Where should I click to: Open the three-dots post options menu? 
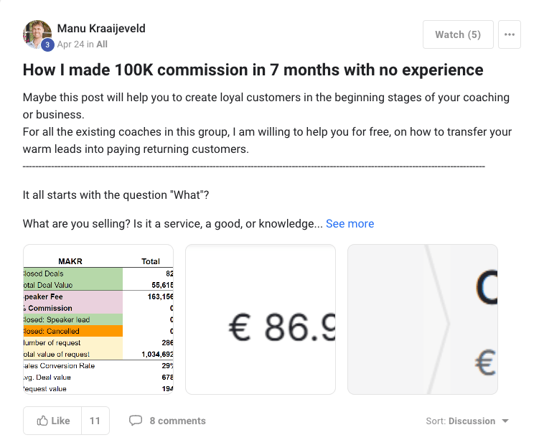tap(510, 34)
